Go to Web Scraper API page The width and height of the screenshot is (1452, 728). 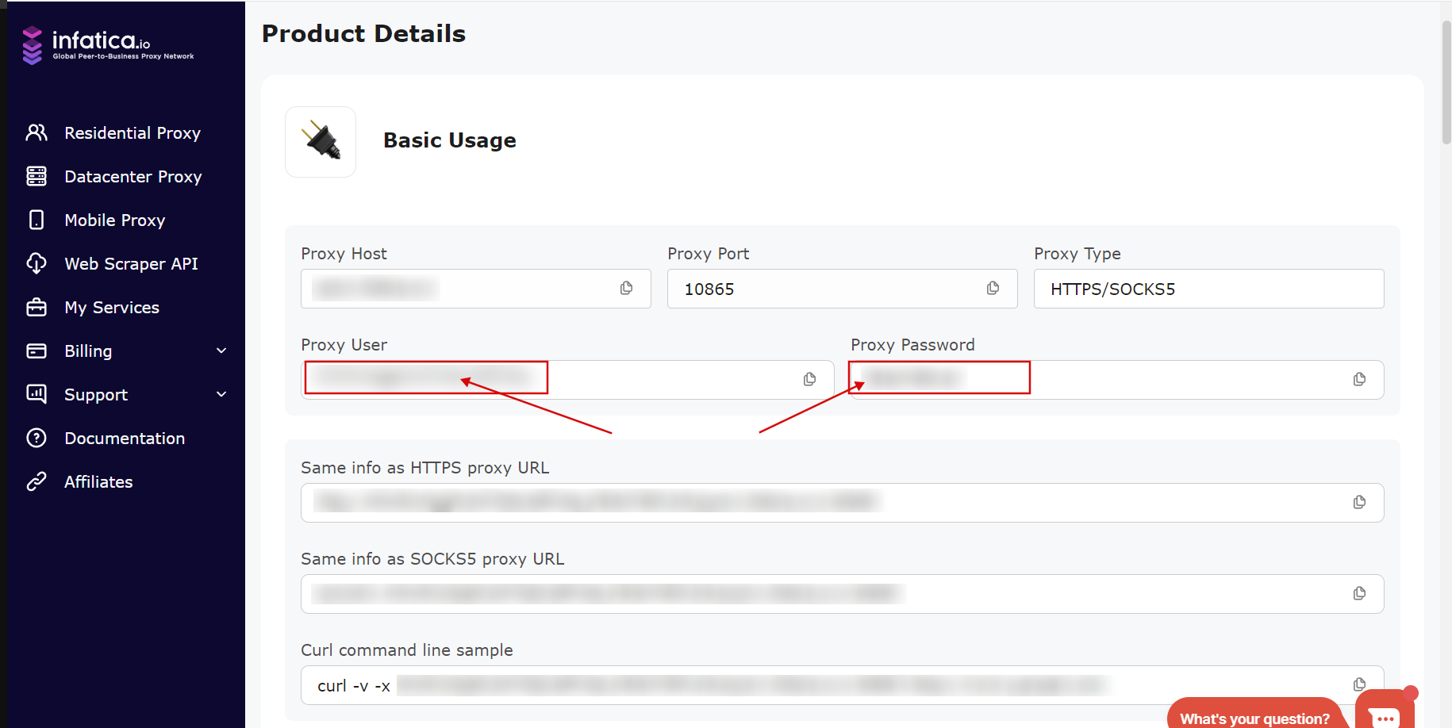pyautogui.click(x=131, y=263)
